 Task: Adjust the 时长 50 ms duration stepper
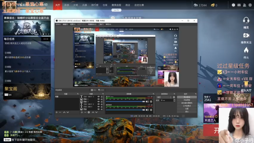(x=174, y=100)
